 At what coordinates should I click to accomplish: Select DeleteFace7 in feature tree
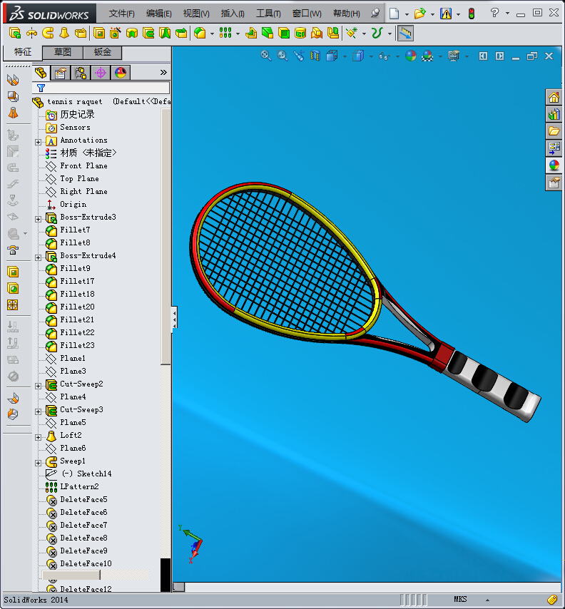76,525
